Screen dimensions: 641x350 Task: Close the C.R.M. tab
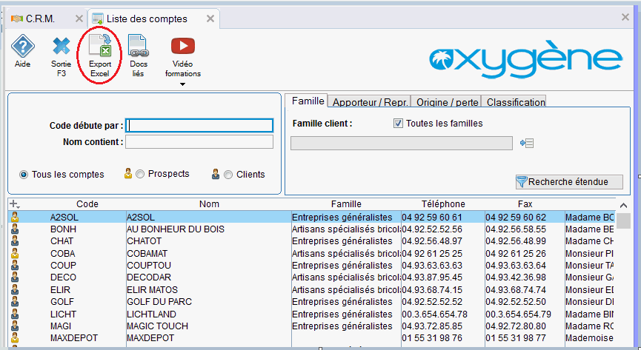tap(79, 18)
